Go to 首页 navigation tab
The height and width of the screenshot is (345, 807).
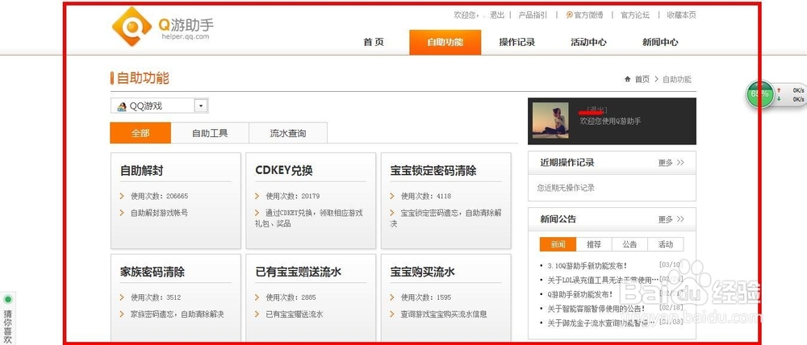click(374, 42)
